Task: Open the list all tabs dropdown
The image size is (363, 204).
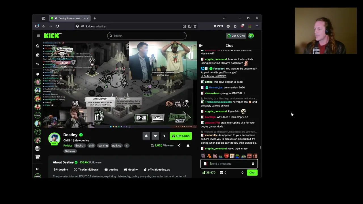Action: tap(224, 18)
